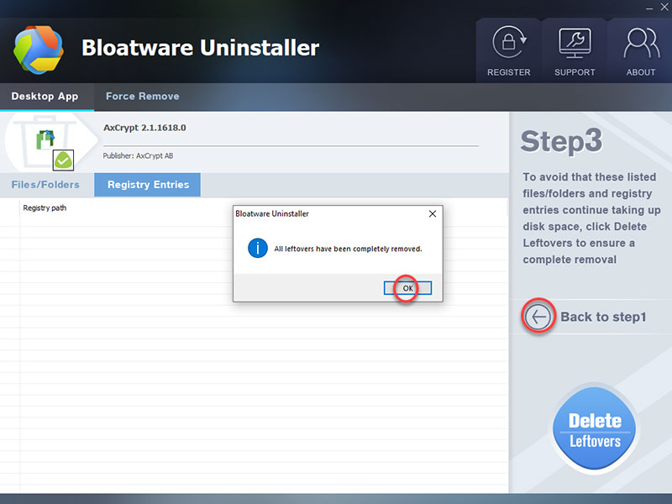Click the Step3 heading
Image resolution: width=672 pixels, height=504 pixels.
[x=561, y=141]
